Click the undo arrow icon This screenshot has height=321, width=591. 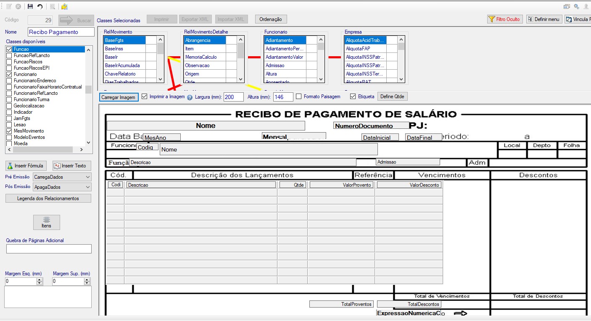tap(40, 7)
